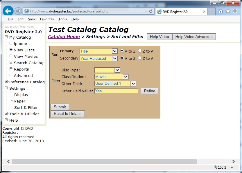Open the Primary sort dropdown showing Title
The width and height of the screenshot is (242, 173).
pyautogui.click(x=98, y=51)
